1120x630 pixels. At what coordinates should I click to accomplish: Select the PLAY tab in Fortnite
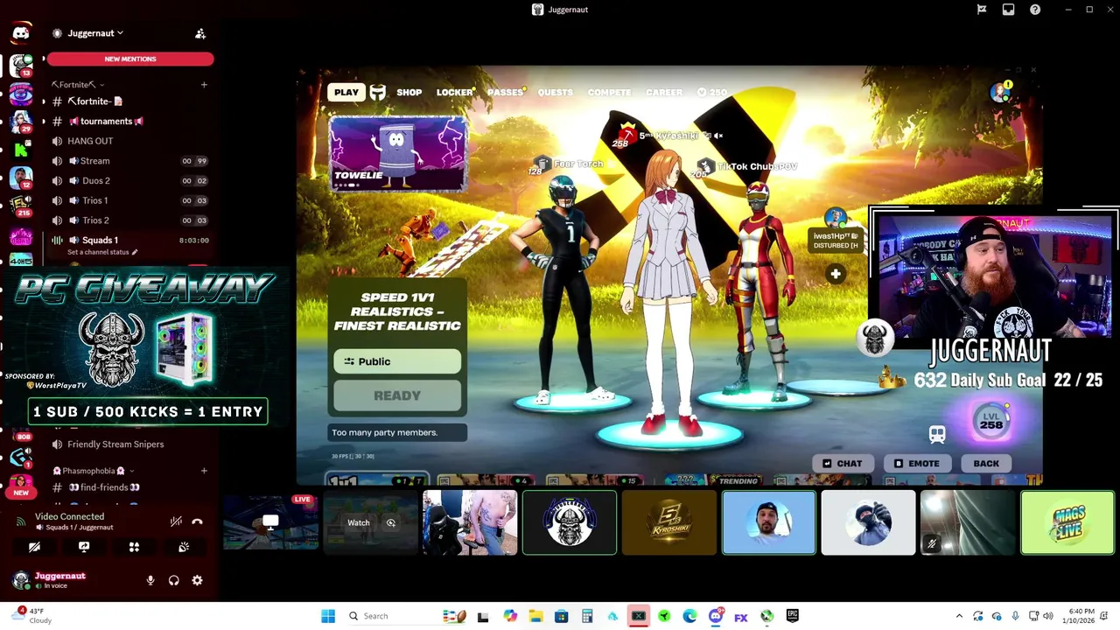[346, 92]
